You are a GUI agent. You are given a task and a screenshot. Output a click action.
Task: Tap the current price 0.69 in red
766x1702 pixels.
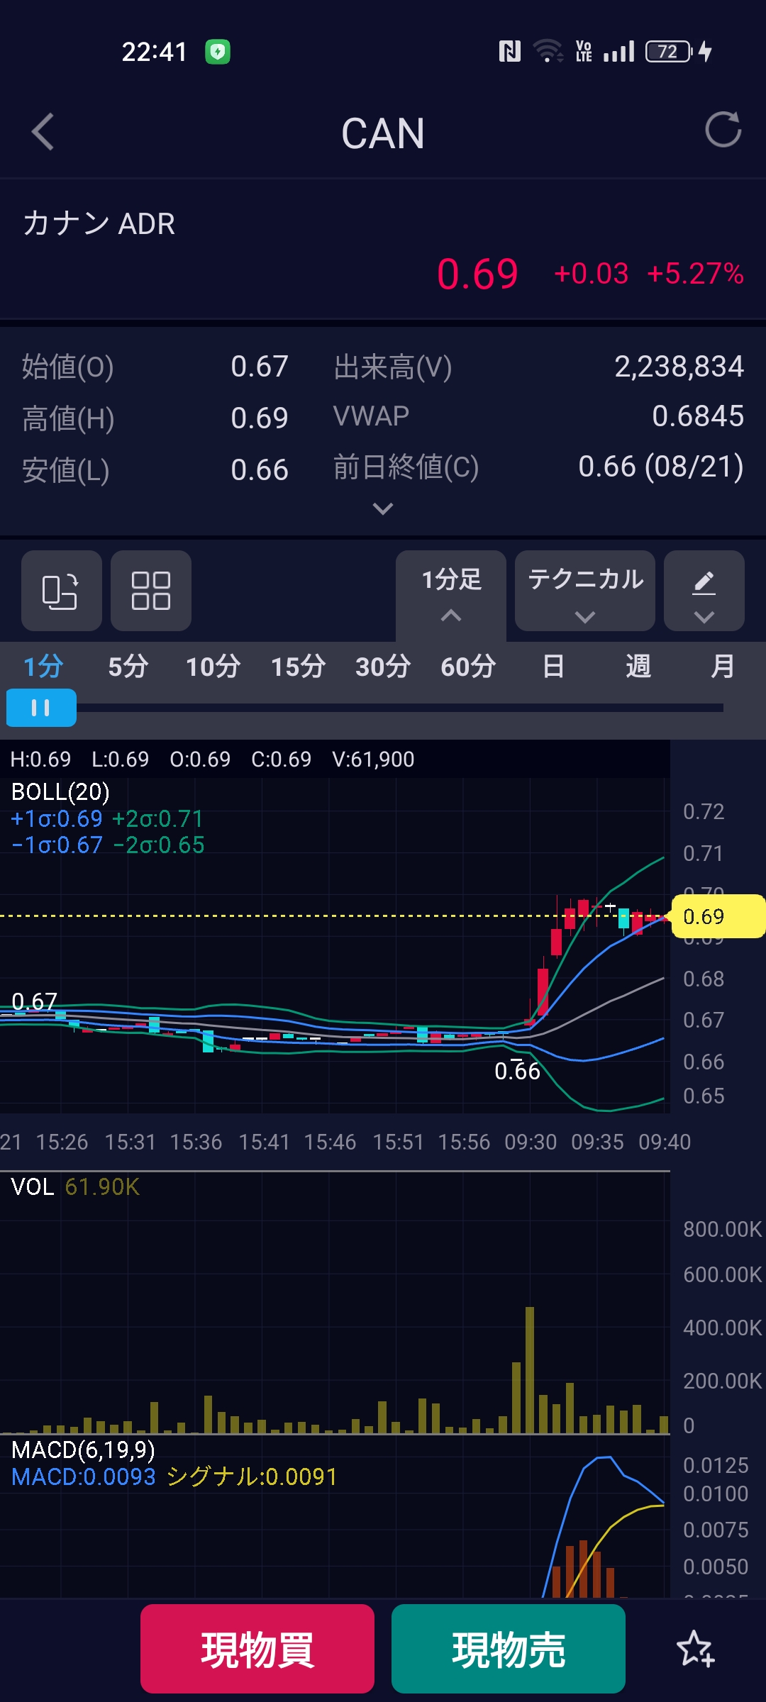tap(477, 274)
